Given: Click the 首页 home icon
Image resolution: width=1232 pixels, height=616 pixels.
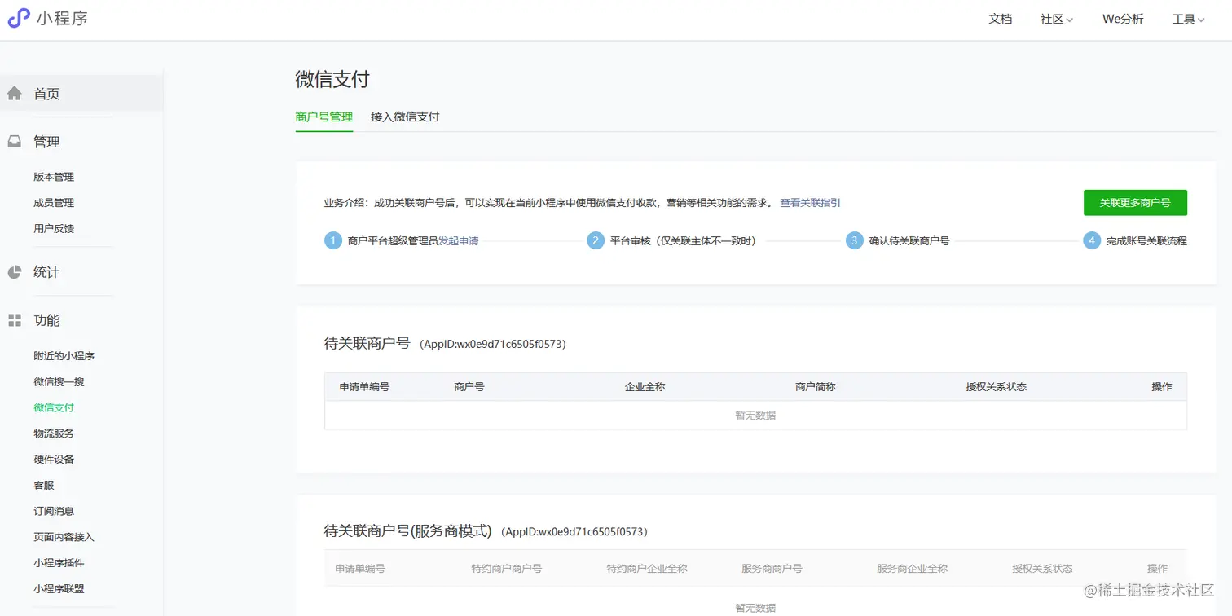Looking at the screenshot, I should (15, 94).
